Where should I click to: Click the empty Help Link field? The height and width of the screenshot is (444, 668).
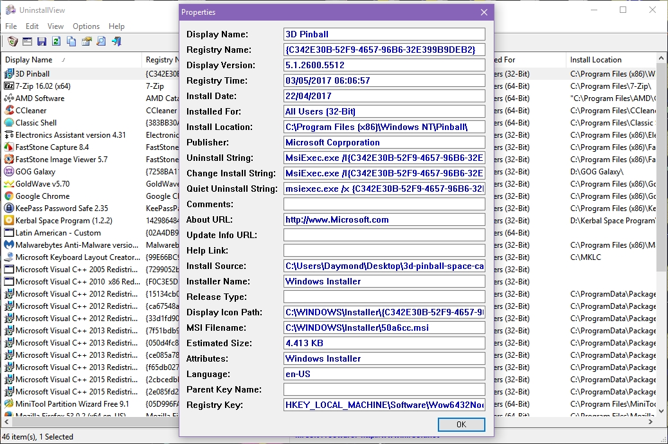coord(384,250)
